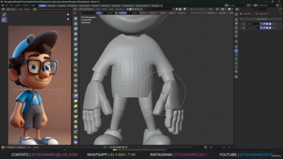Viewport: 283px width, 159px height.
Task: Open the Modifiers properties tab (wrench)
Action: coord(236,51)
